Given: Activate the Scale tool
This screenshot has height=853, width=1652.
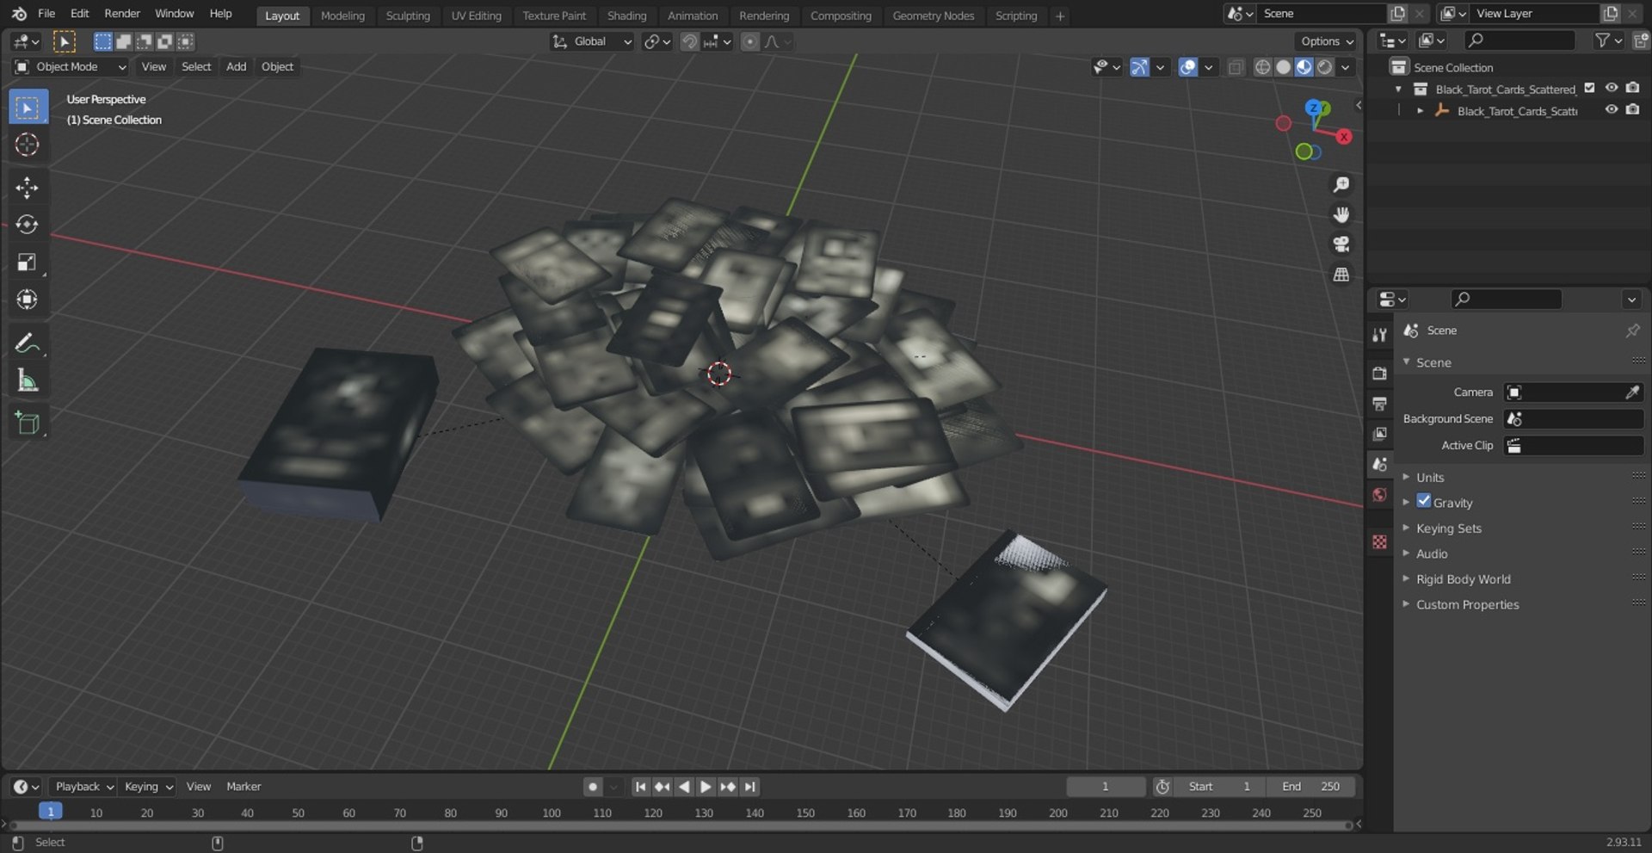Looking at the screenshot, I should (x=28, y=263).
